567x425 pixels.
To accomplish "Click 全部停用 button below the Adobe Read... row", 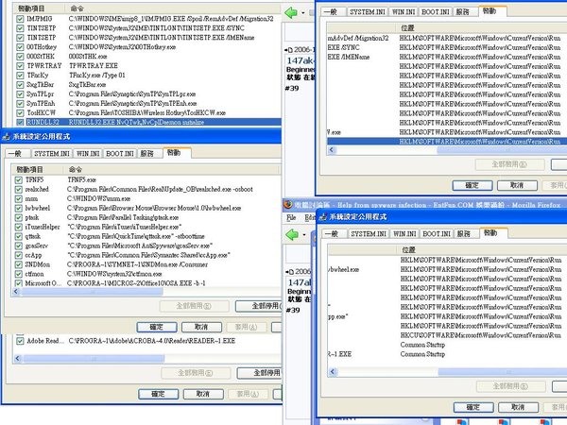I will (260, 373).
